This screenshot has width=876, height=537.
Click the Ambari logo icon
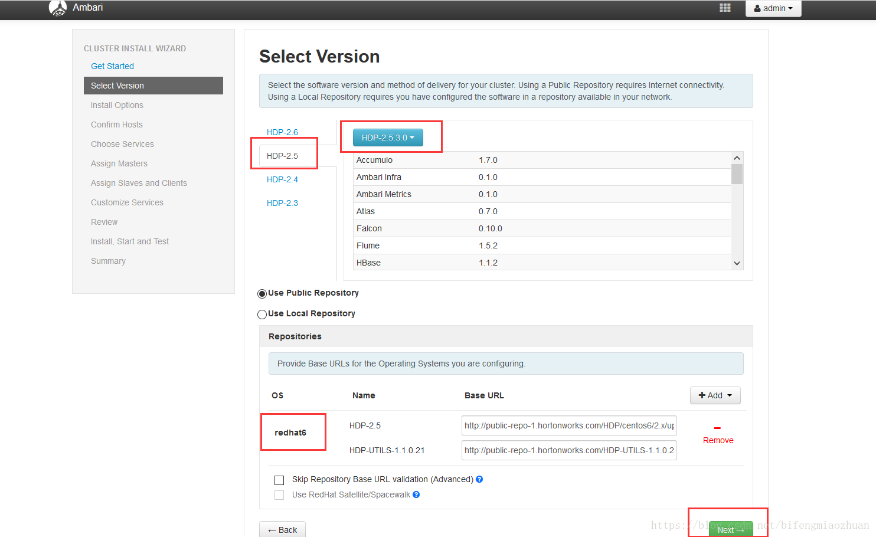coord(58,8)
